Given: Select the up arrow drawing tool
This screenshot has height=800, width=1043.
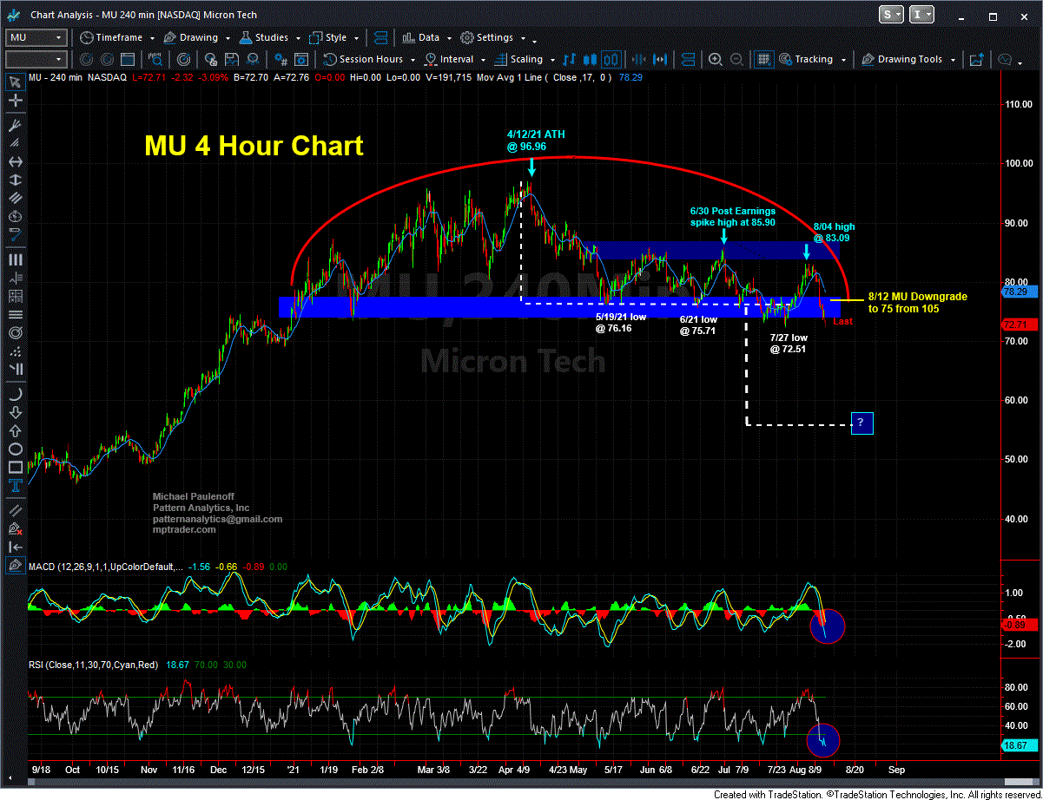Looking at the screenshot, I should (15, 430).
